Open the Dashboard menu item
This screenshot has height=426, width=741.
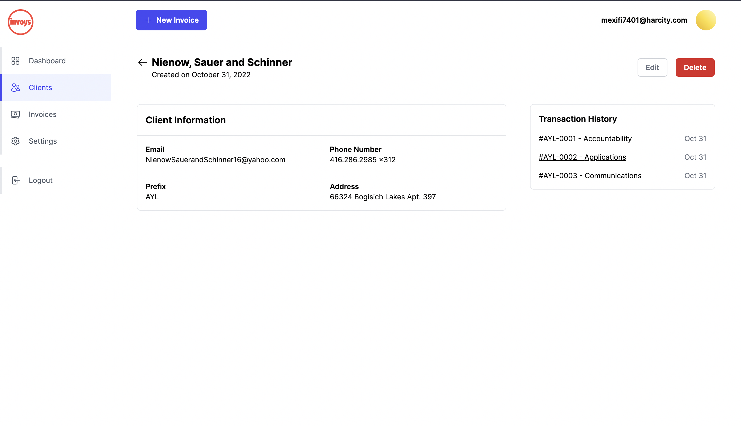(x=47, y=61)
